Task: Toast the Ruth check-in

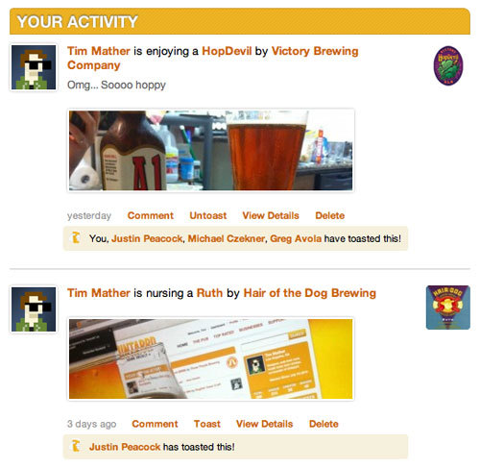Action: point(207,424)
